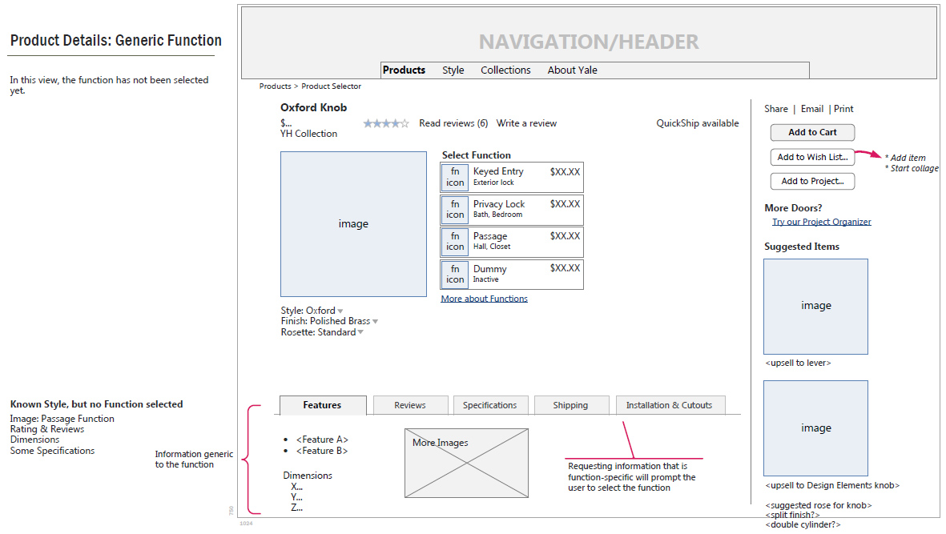
Task: Open the Try our Project Organizer link
Action: tap(822, 222)
